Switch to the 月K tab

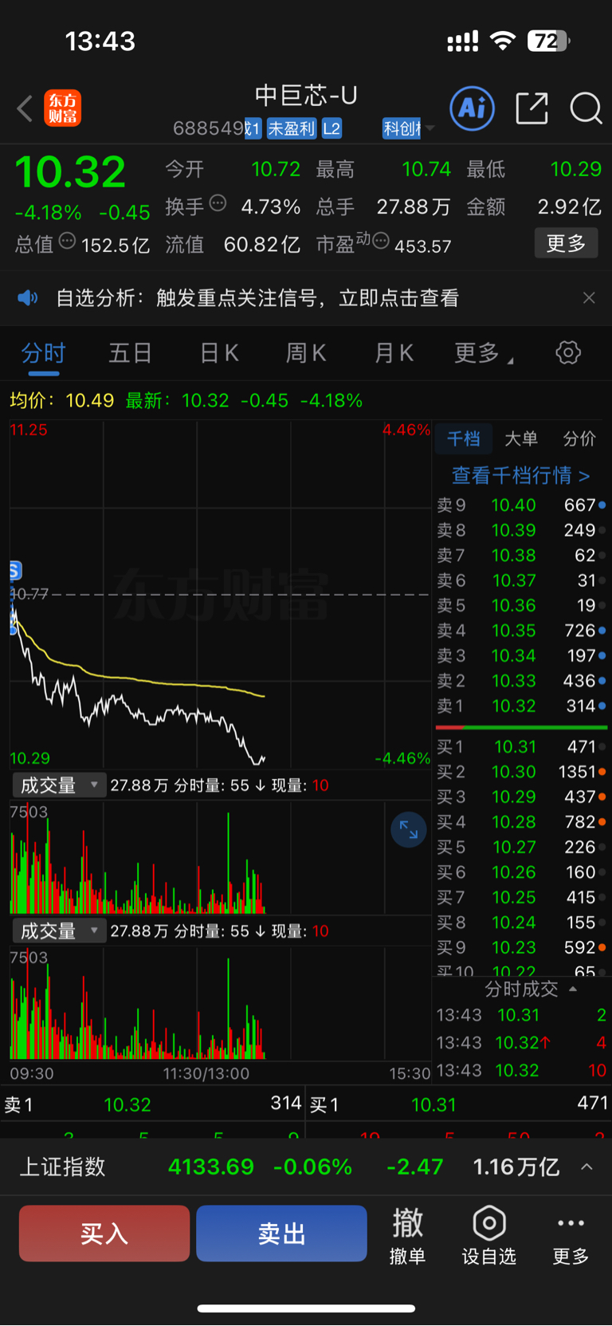394,353
